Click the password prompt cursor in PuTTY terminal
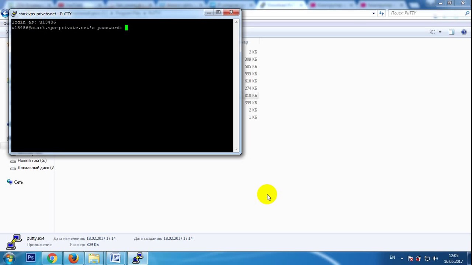 click(x=126, y=28)
